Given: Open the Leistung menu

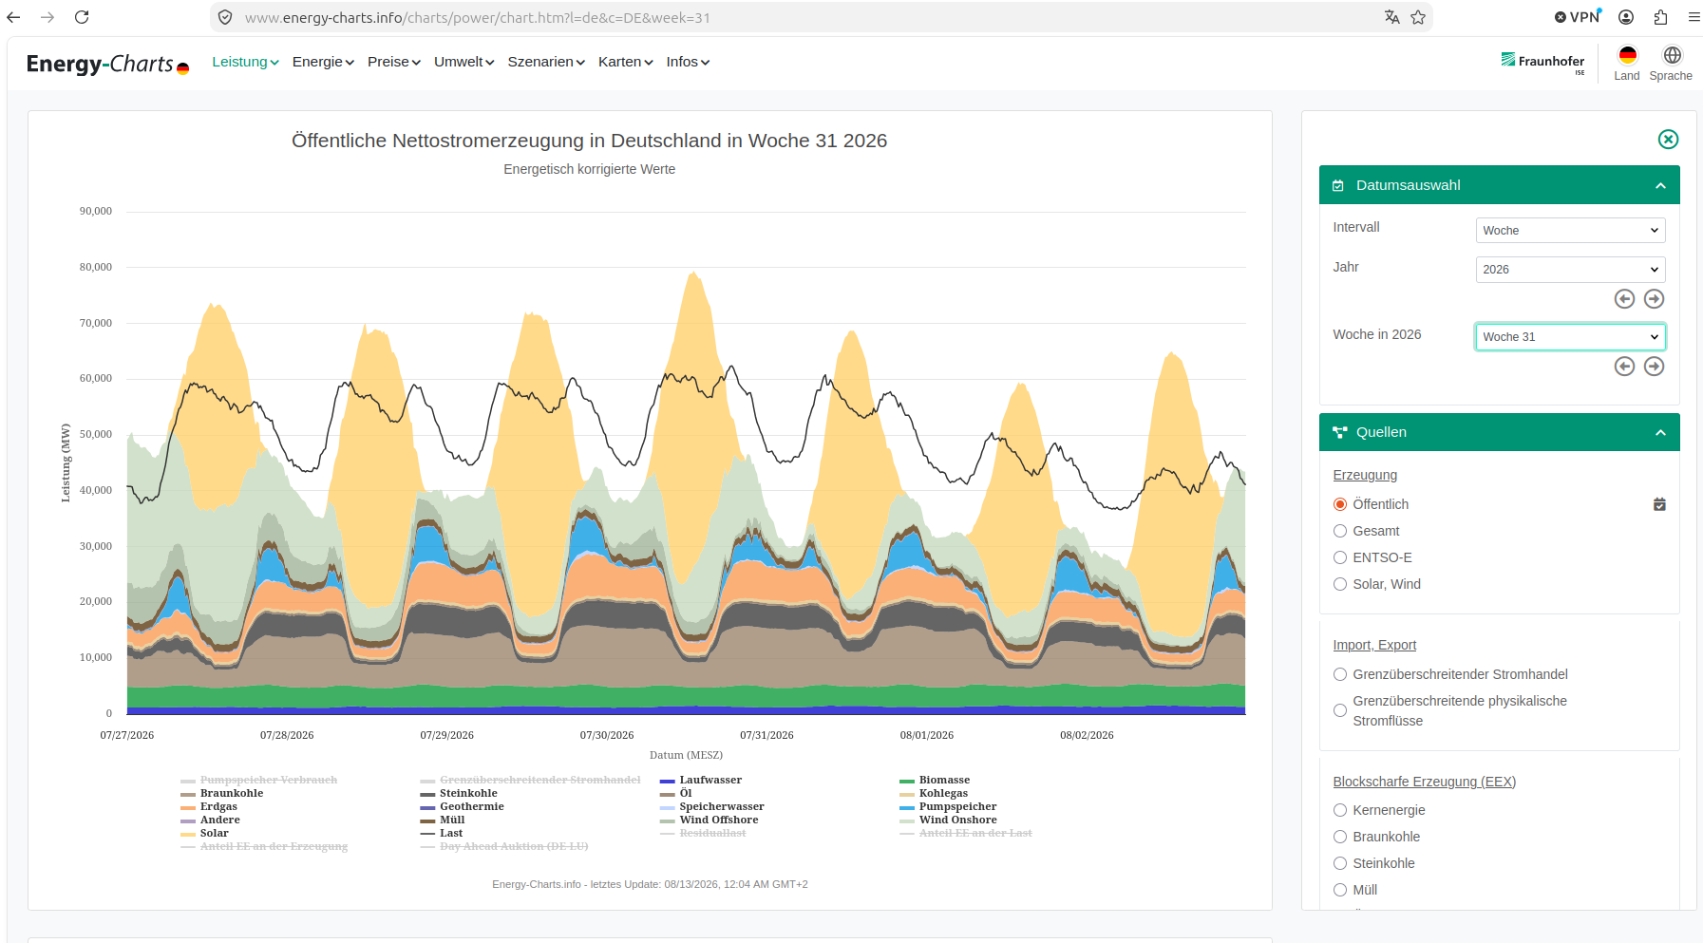Looking at the screenshot, I should (x=245, y=62).
